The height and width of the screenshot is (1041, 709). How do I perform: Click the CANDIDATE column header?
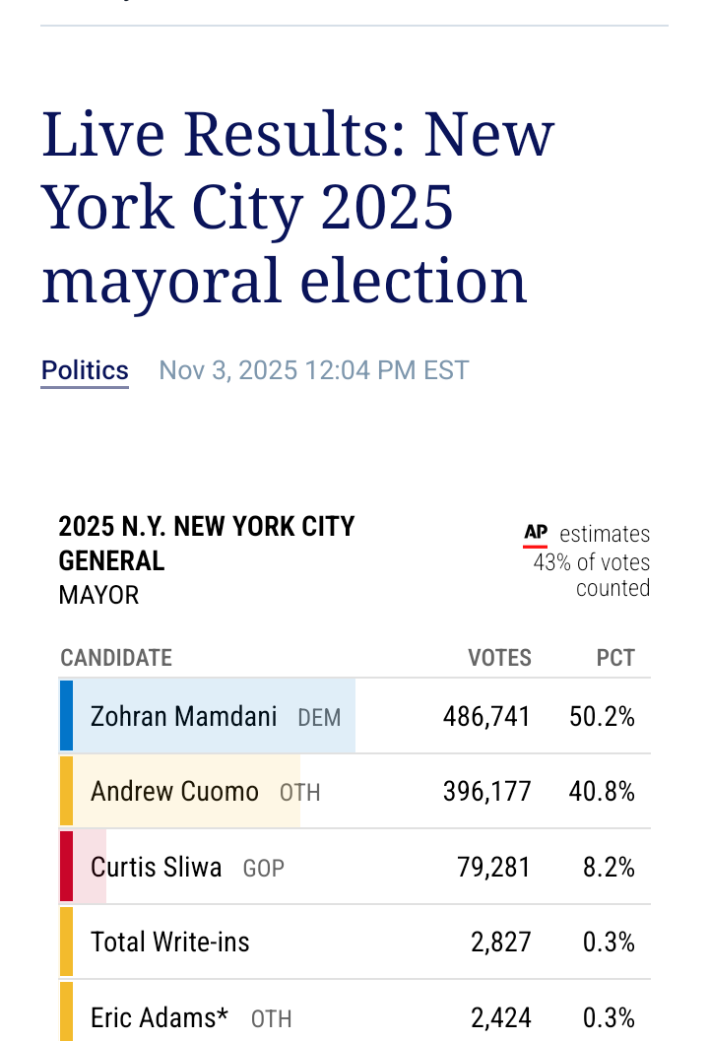[116, 658]
